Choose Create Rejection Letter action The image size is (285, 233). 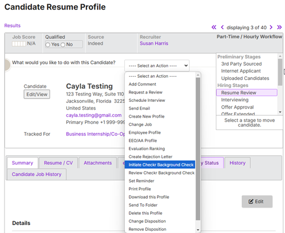click(x=151, y=157)
